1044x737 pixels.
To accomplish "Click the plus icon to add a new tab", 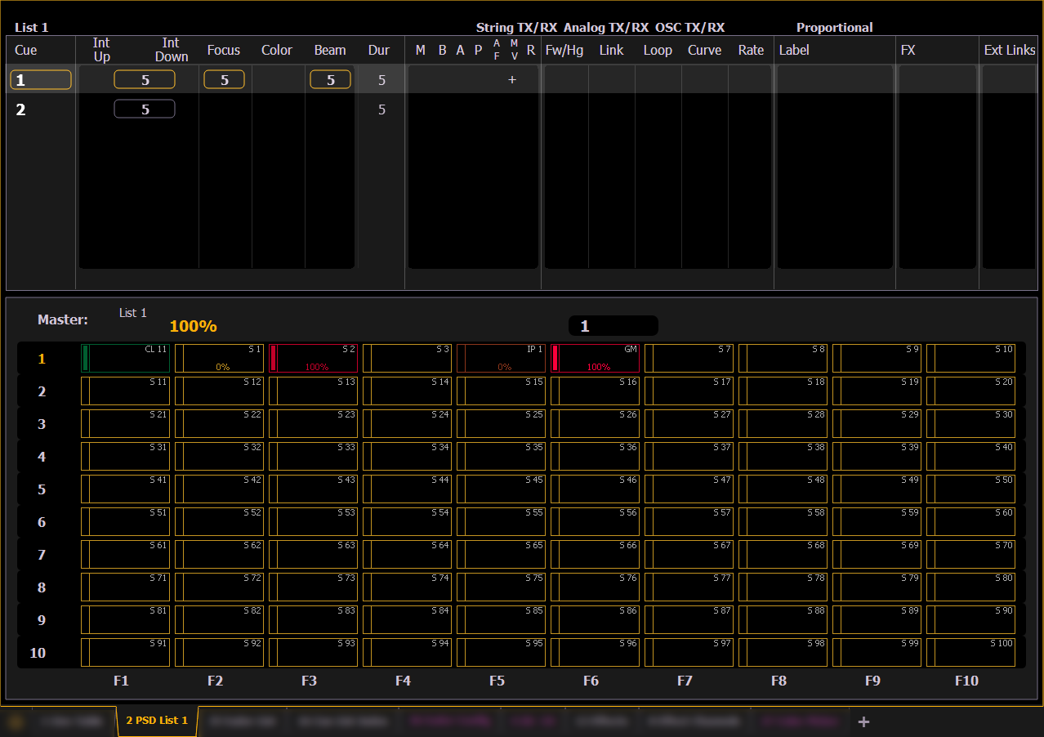I will 863,721.
